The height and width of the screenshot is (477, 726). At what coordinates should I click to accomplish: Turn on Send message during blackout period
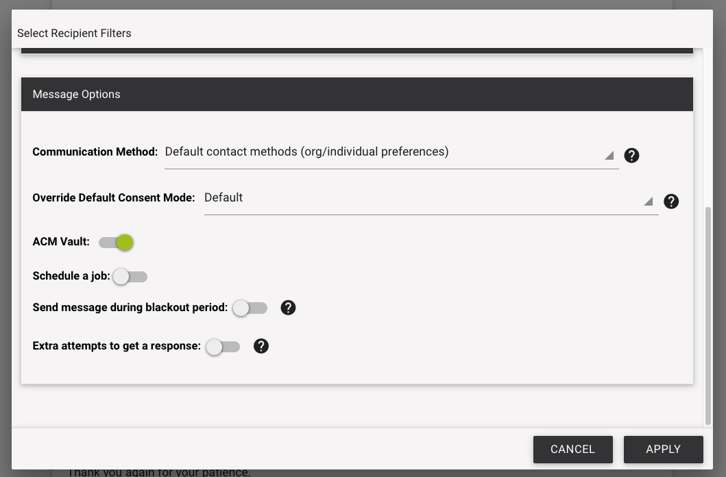pos(250,308)
